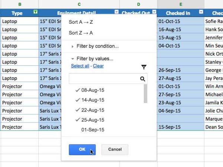Choose Sort A → Z
This screenshot has width=223, height=167.
pyautogui.click(x=81, y=22)
